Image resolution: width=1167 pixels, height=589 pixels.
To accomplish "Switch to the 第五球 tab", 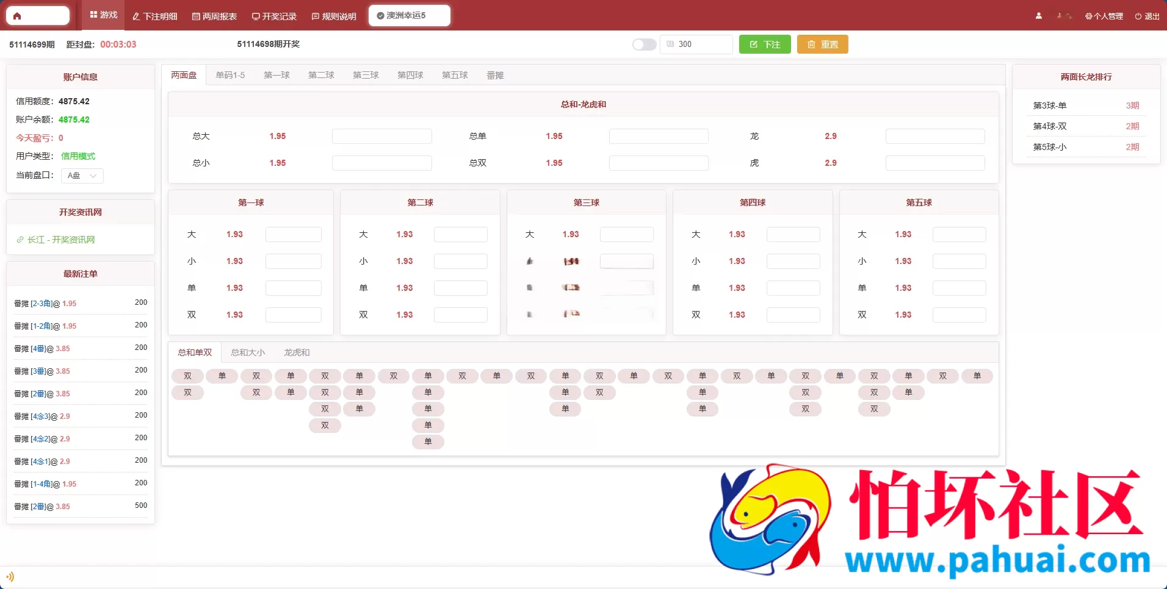I will point(455,75).
